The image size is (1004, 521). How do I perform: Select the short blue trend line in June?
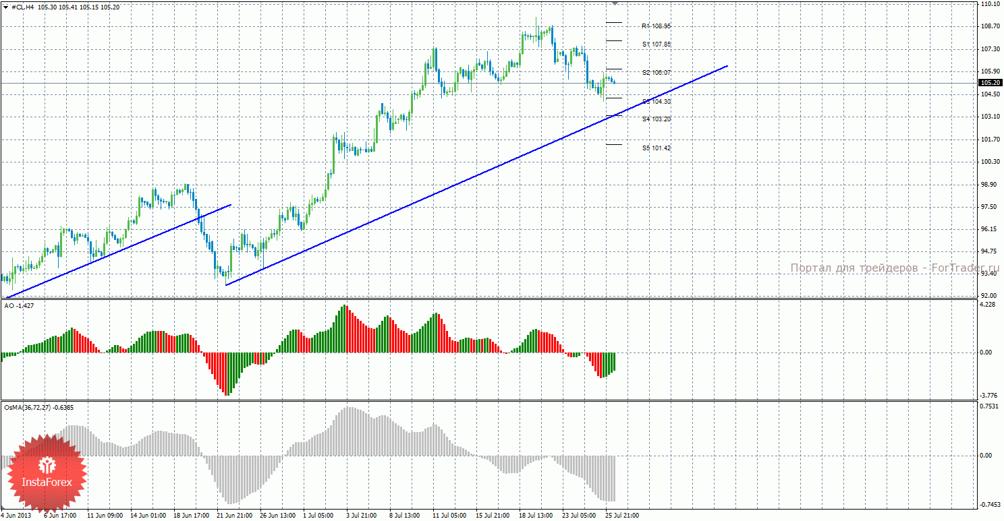coord(118,251)
